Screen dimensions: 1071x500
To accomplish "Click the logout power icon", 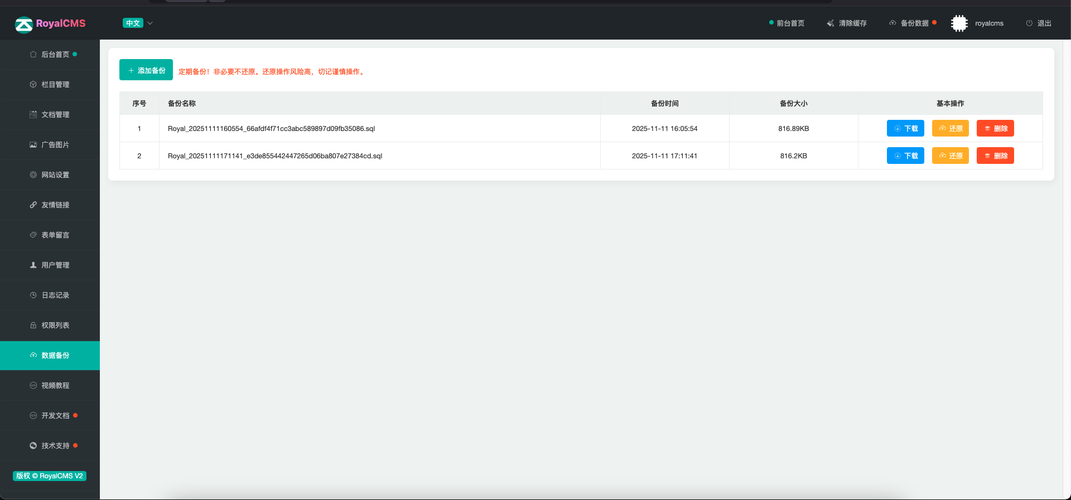I will (x=1029, y=23).
